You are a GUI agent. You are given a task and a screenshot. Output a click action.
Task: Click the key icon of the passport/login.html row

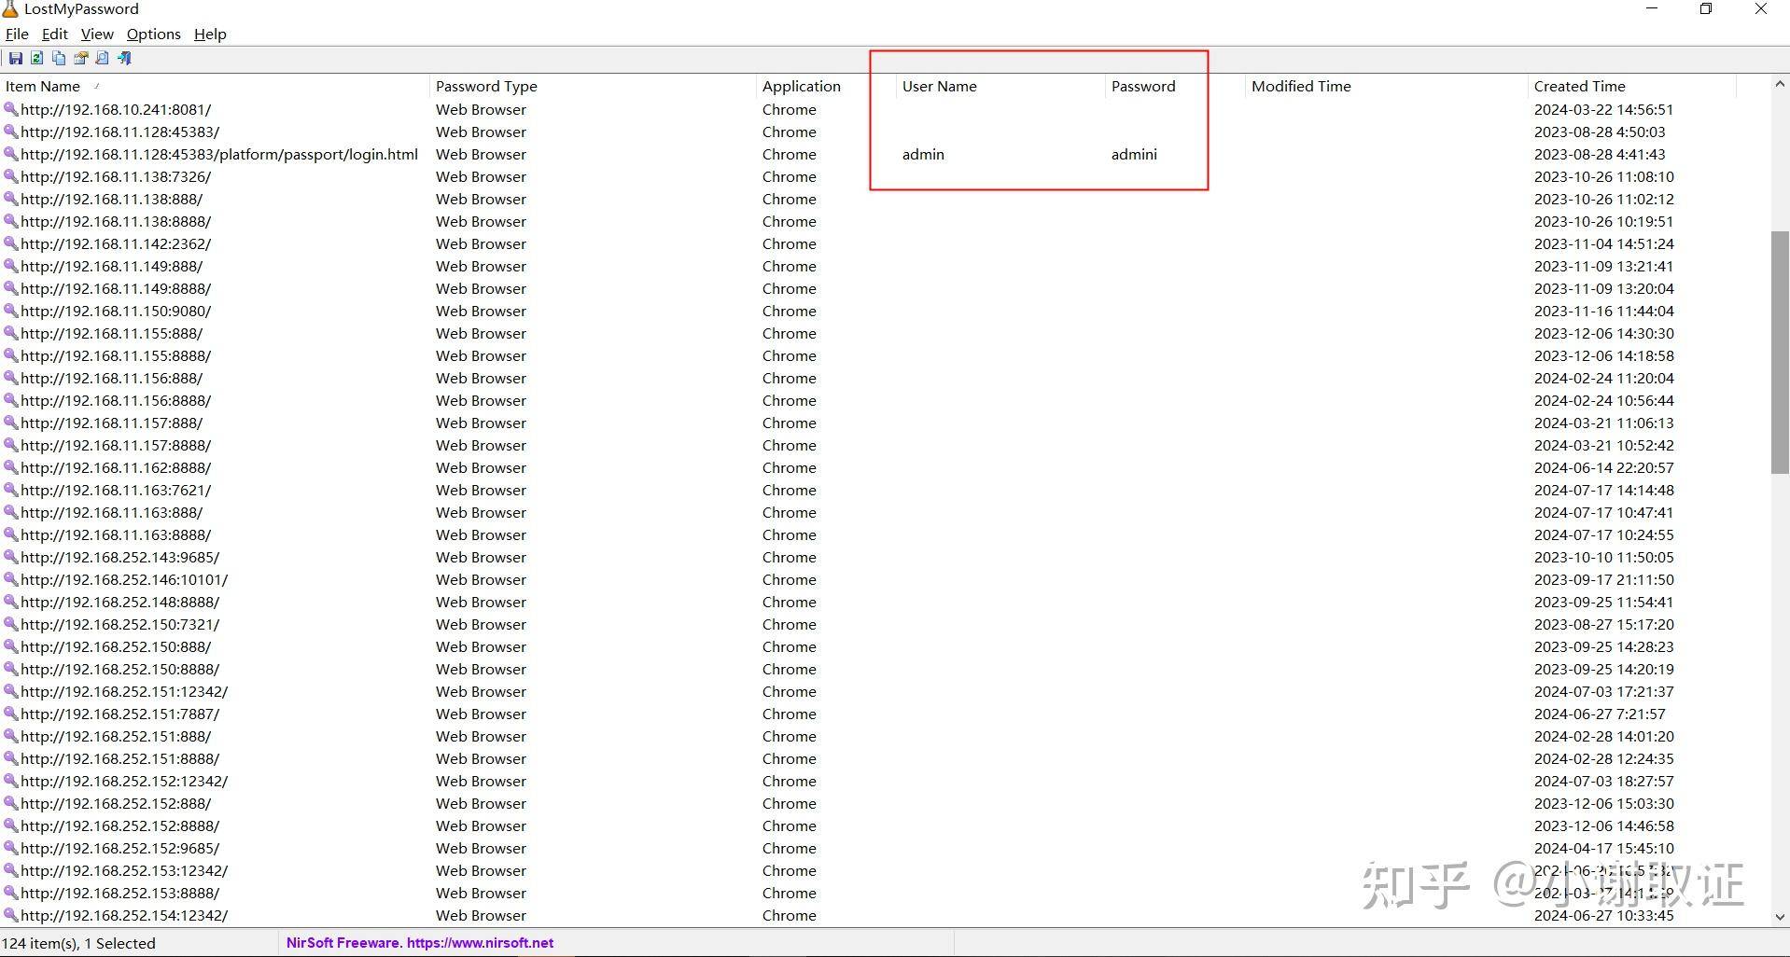11,154
